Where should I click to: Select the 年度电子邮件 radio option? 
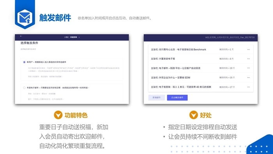[24, 88]
